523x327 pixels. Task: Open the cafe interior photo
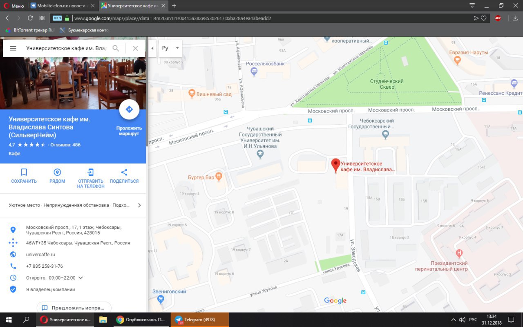[x=73, y=83]
